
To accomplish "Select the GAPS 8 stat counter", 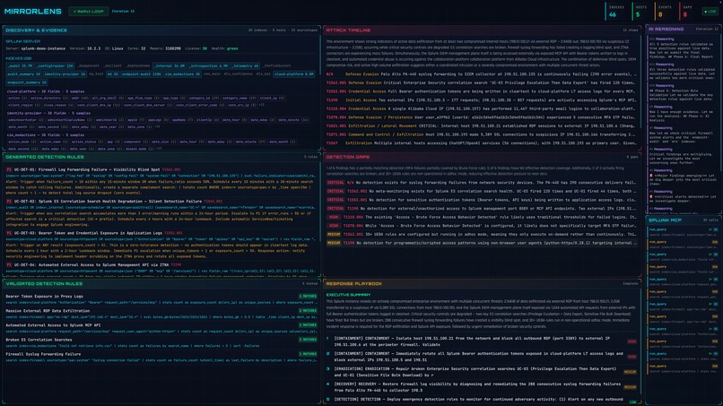I will coord(687,12).
